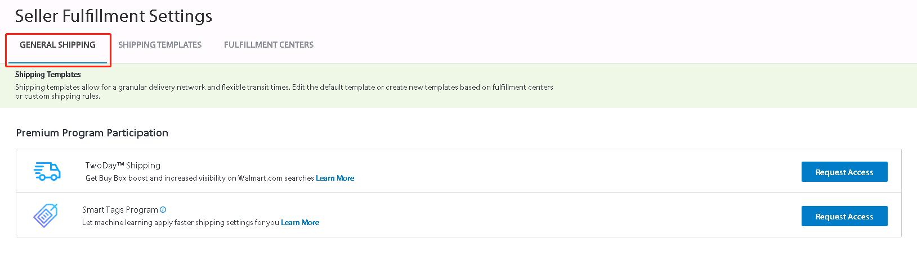Screen dimensions: 917x266
Task: Open Learn More link for TwoDay Shipping
Action: pos(335,178)
